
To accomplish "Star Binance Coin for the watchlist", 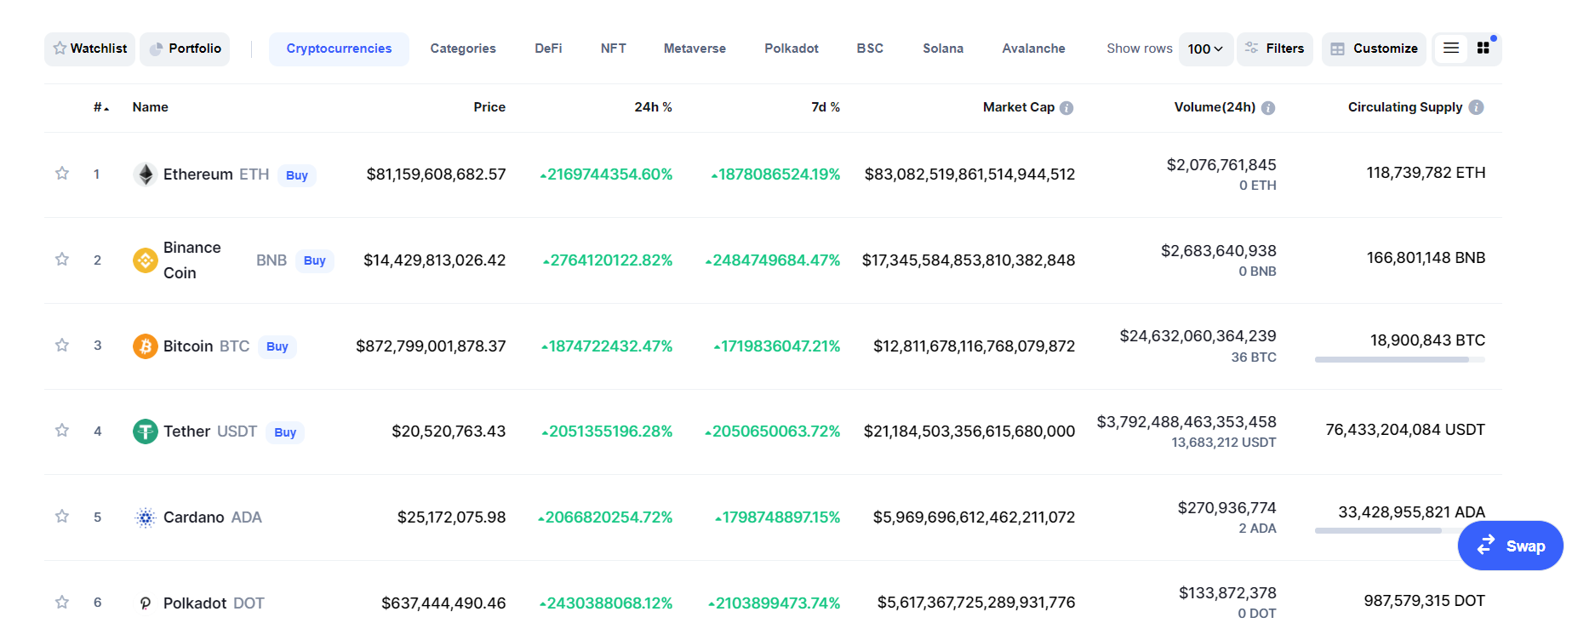I will (x=62, y=259).
